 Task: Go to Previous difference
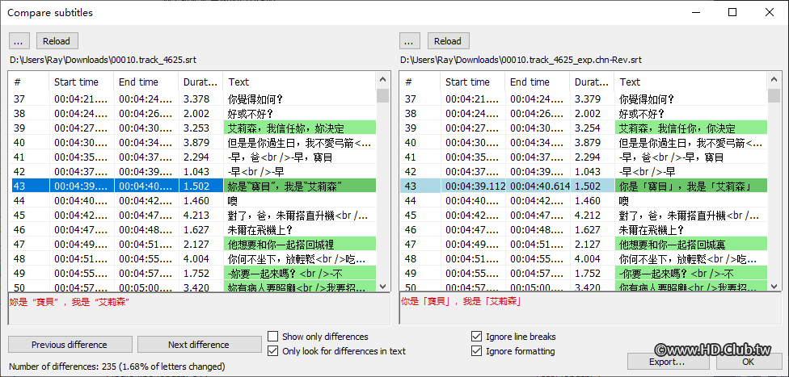(70, 345)
